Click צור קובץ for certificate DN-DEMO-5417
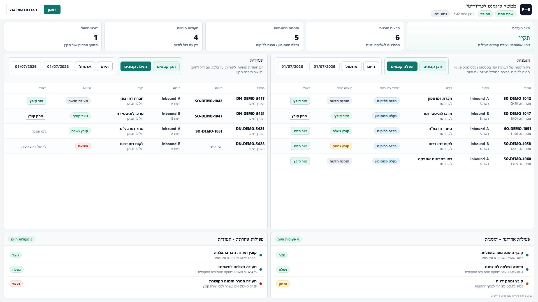Screen dimensions: 538x302 (x=36, y=101)
